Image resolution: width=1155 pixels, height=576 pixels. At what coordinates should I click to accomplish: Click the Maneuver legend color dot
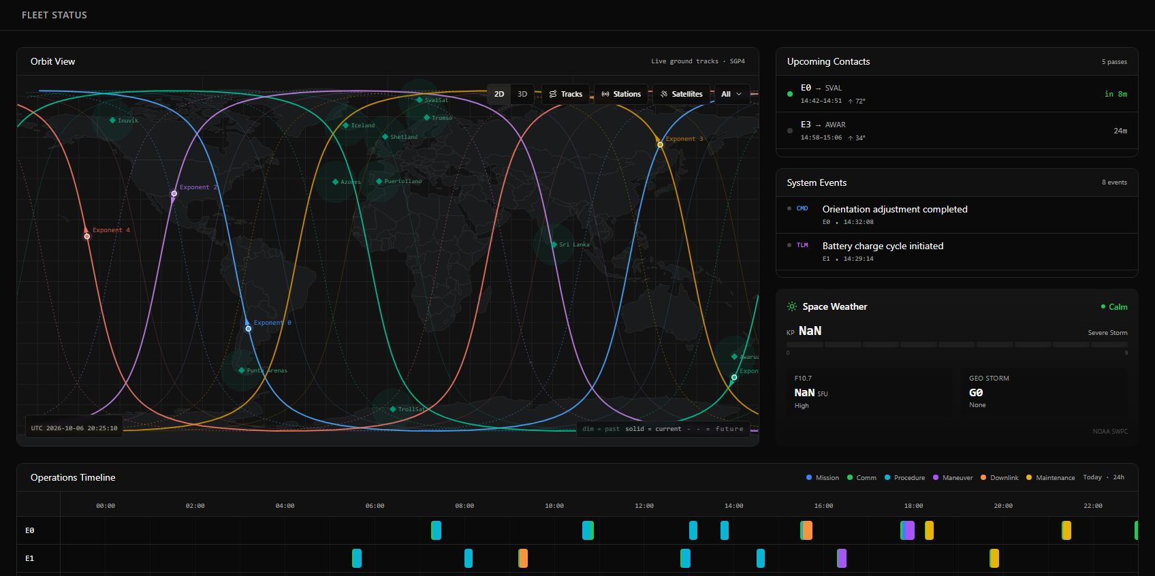point(936,477)
